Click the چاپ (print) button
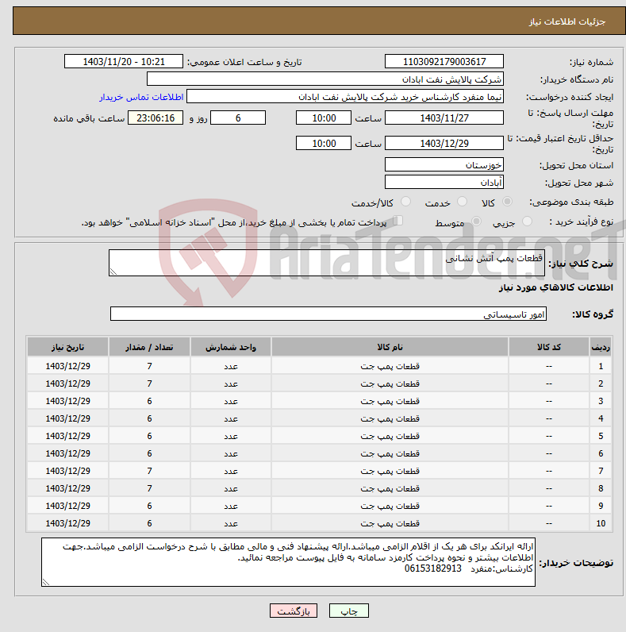626x632 pixels. (348, 611)
